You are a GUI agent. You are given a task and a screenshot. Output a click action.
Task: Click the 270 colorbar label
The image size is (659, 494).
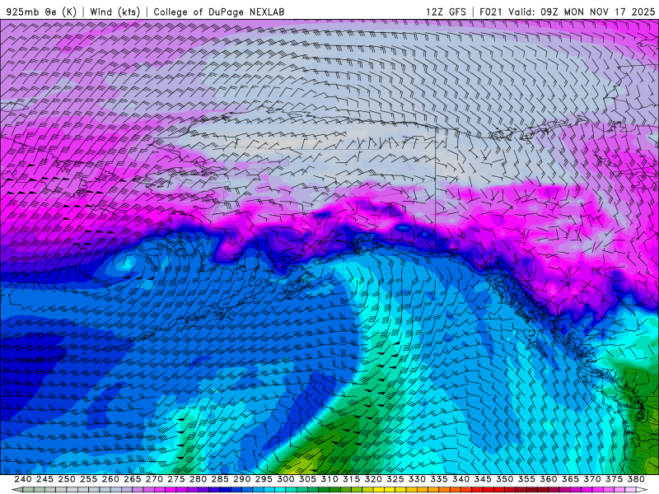154,479
